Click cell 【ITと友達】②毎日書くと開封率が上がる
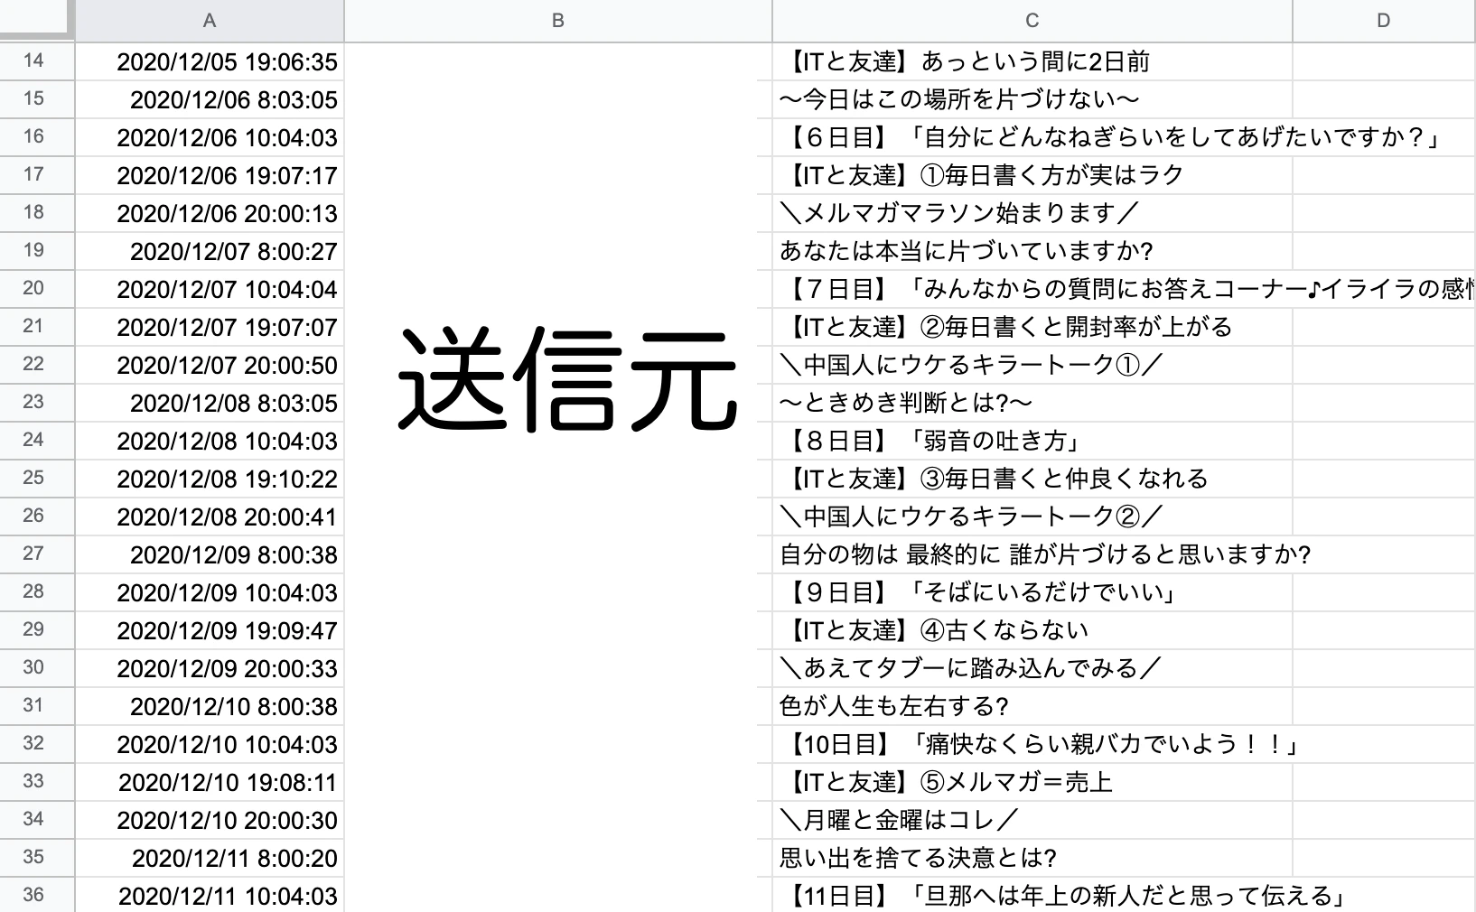The height and width of the screenshot is (912, 1476). (1032, 327)
